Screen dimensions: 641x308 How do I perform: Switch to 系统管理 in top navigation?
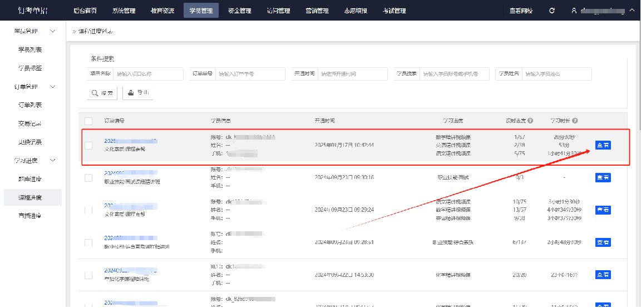(124, 11)
